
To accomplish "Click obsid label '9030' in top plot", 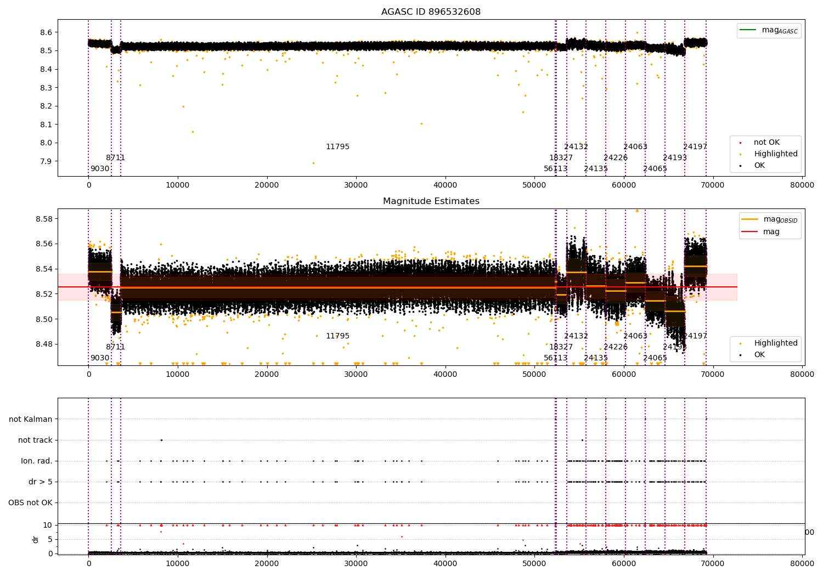I will (100, 169).
